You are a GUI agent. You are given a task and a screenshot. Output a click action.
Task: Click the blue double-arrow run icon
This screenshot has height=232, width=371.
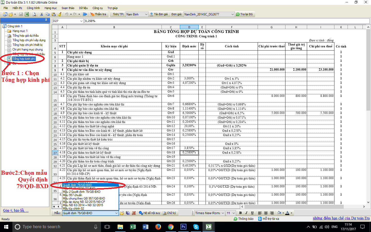click(x=85, y=14)
